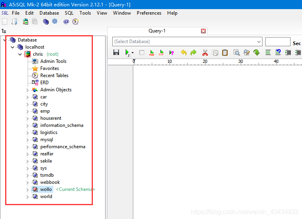Image resolution: width=302 pixels, height=219 pixels.
Task: Open the blue gear options icon
Action: coord(55,21)
